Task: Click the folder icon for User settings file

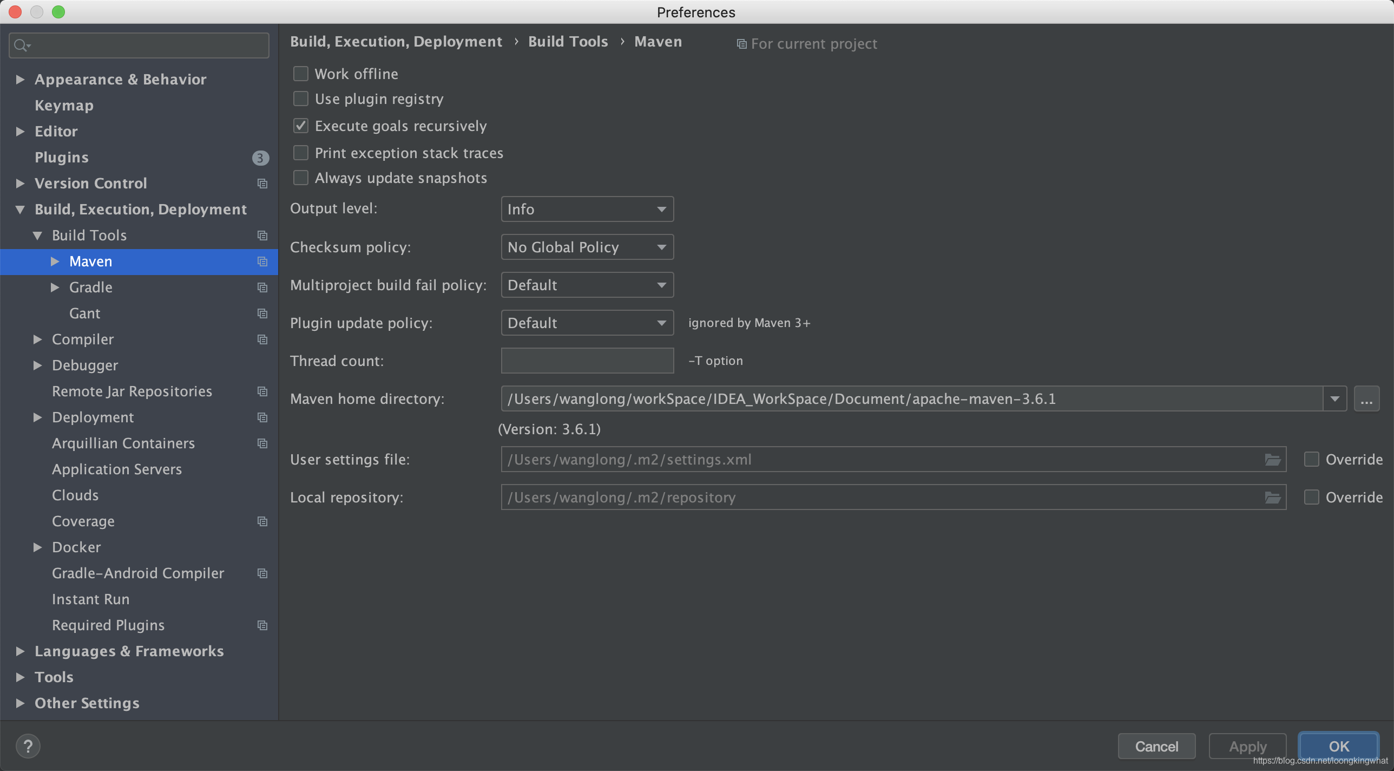Action: pyautogui.click(x=1273, y=459)
